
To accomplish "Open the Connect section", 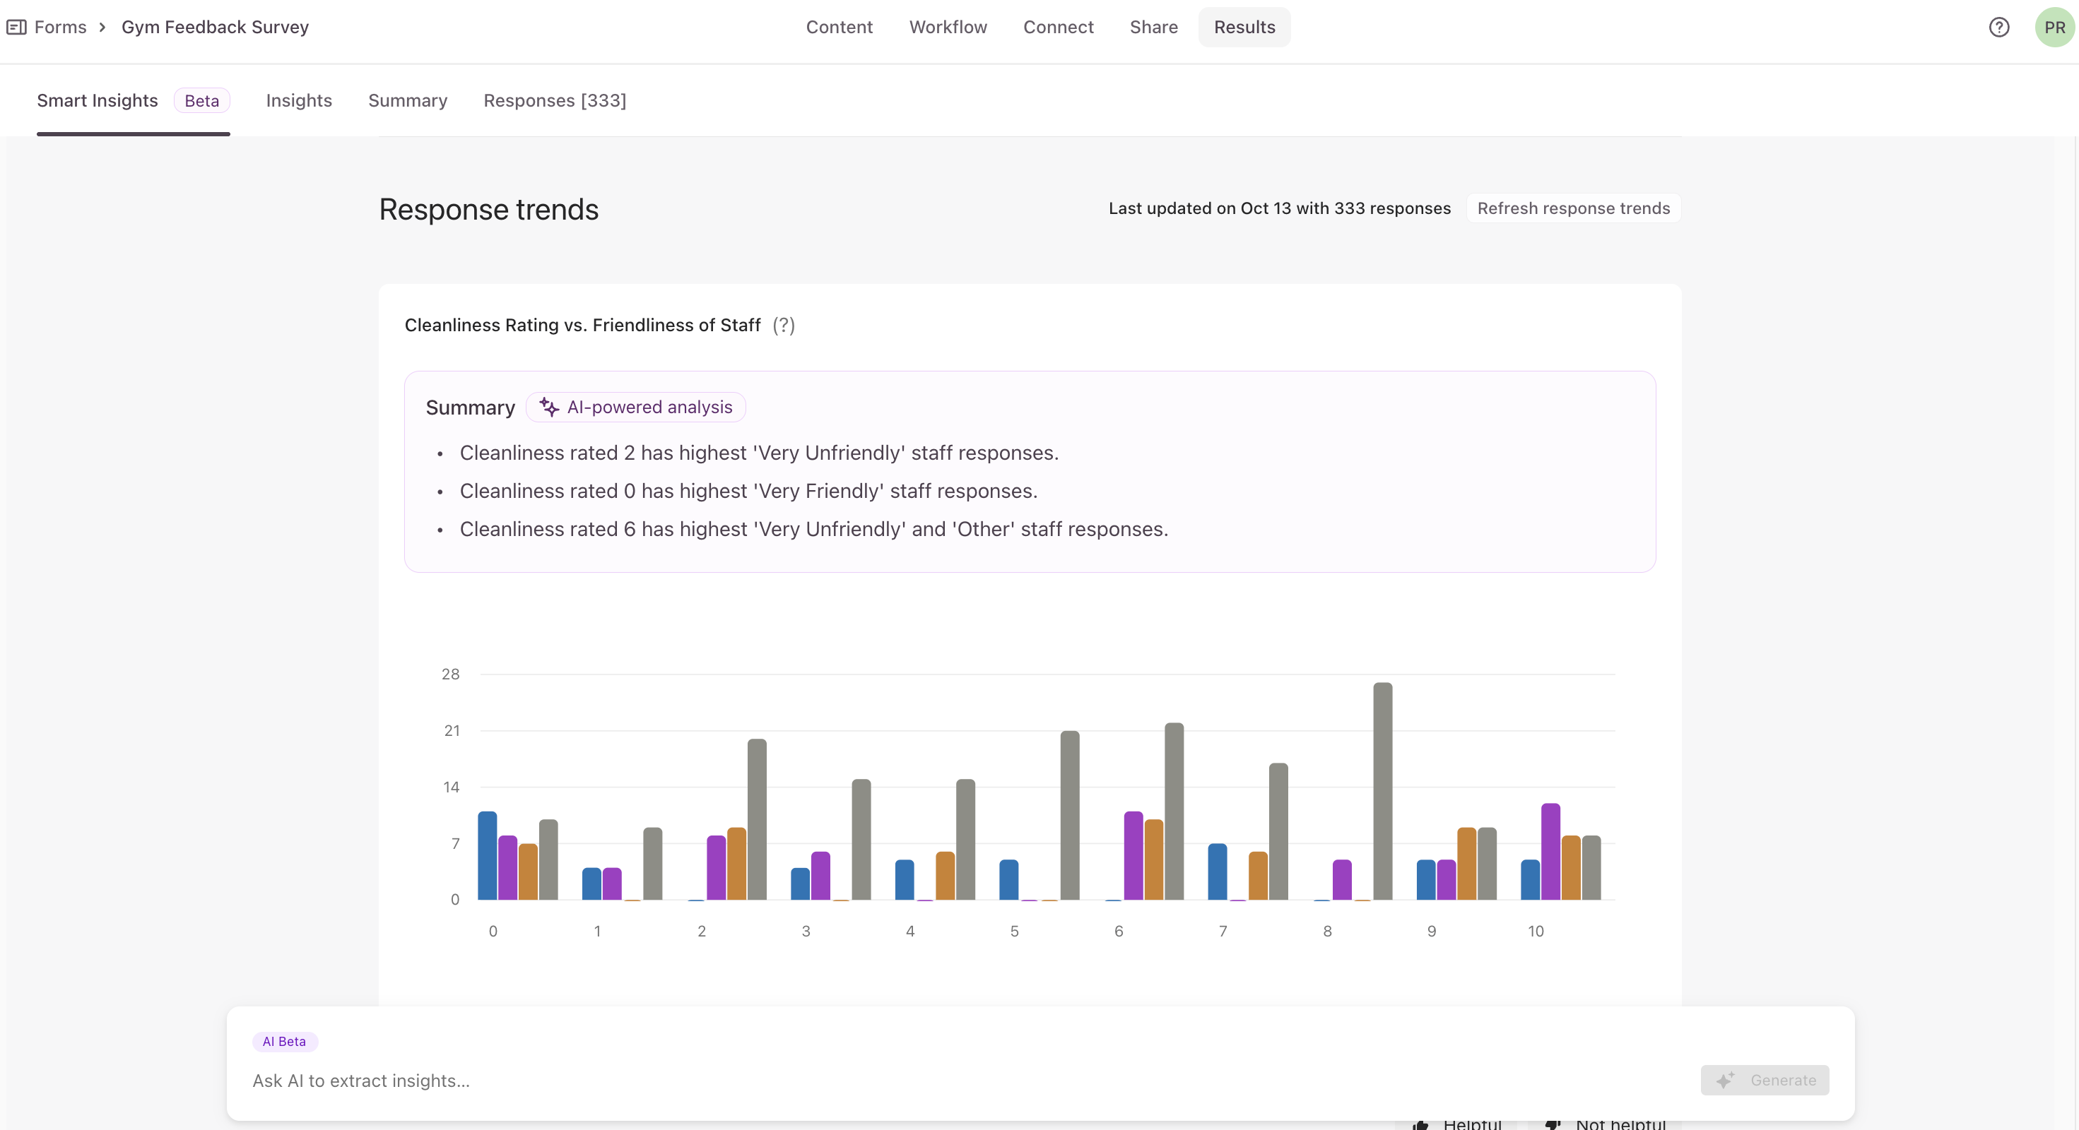I will click(x=1057, y=28).
